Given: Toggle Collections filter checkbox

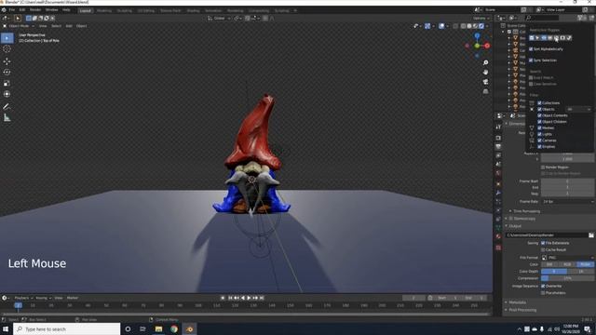Looking at the screenshot, I should point(539,103).
